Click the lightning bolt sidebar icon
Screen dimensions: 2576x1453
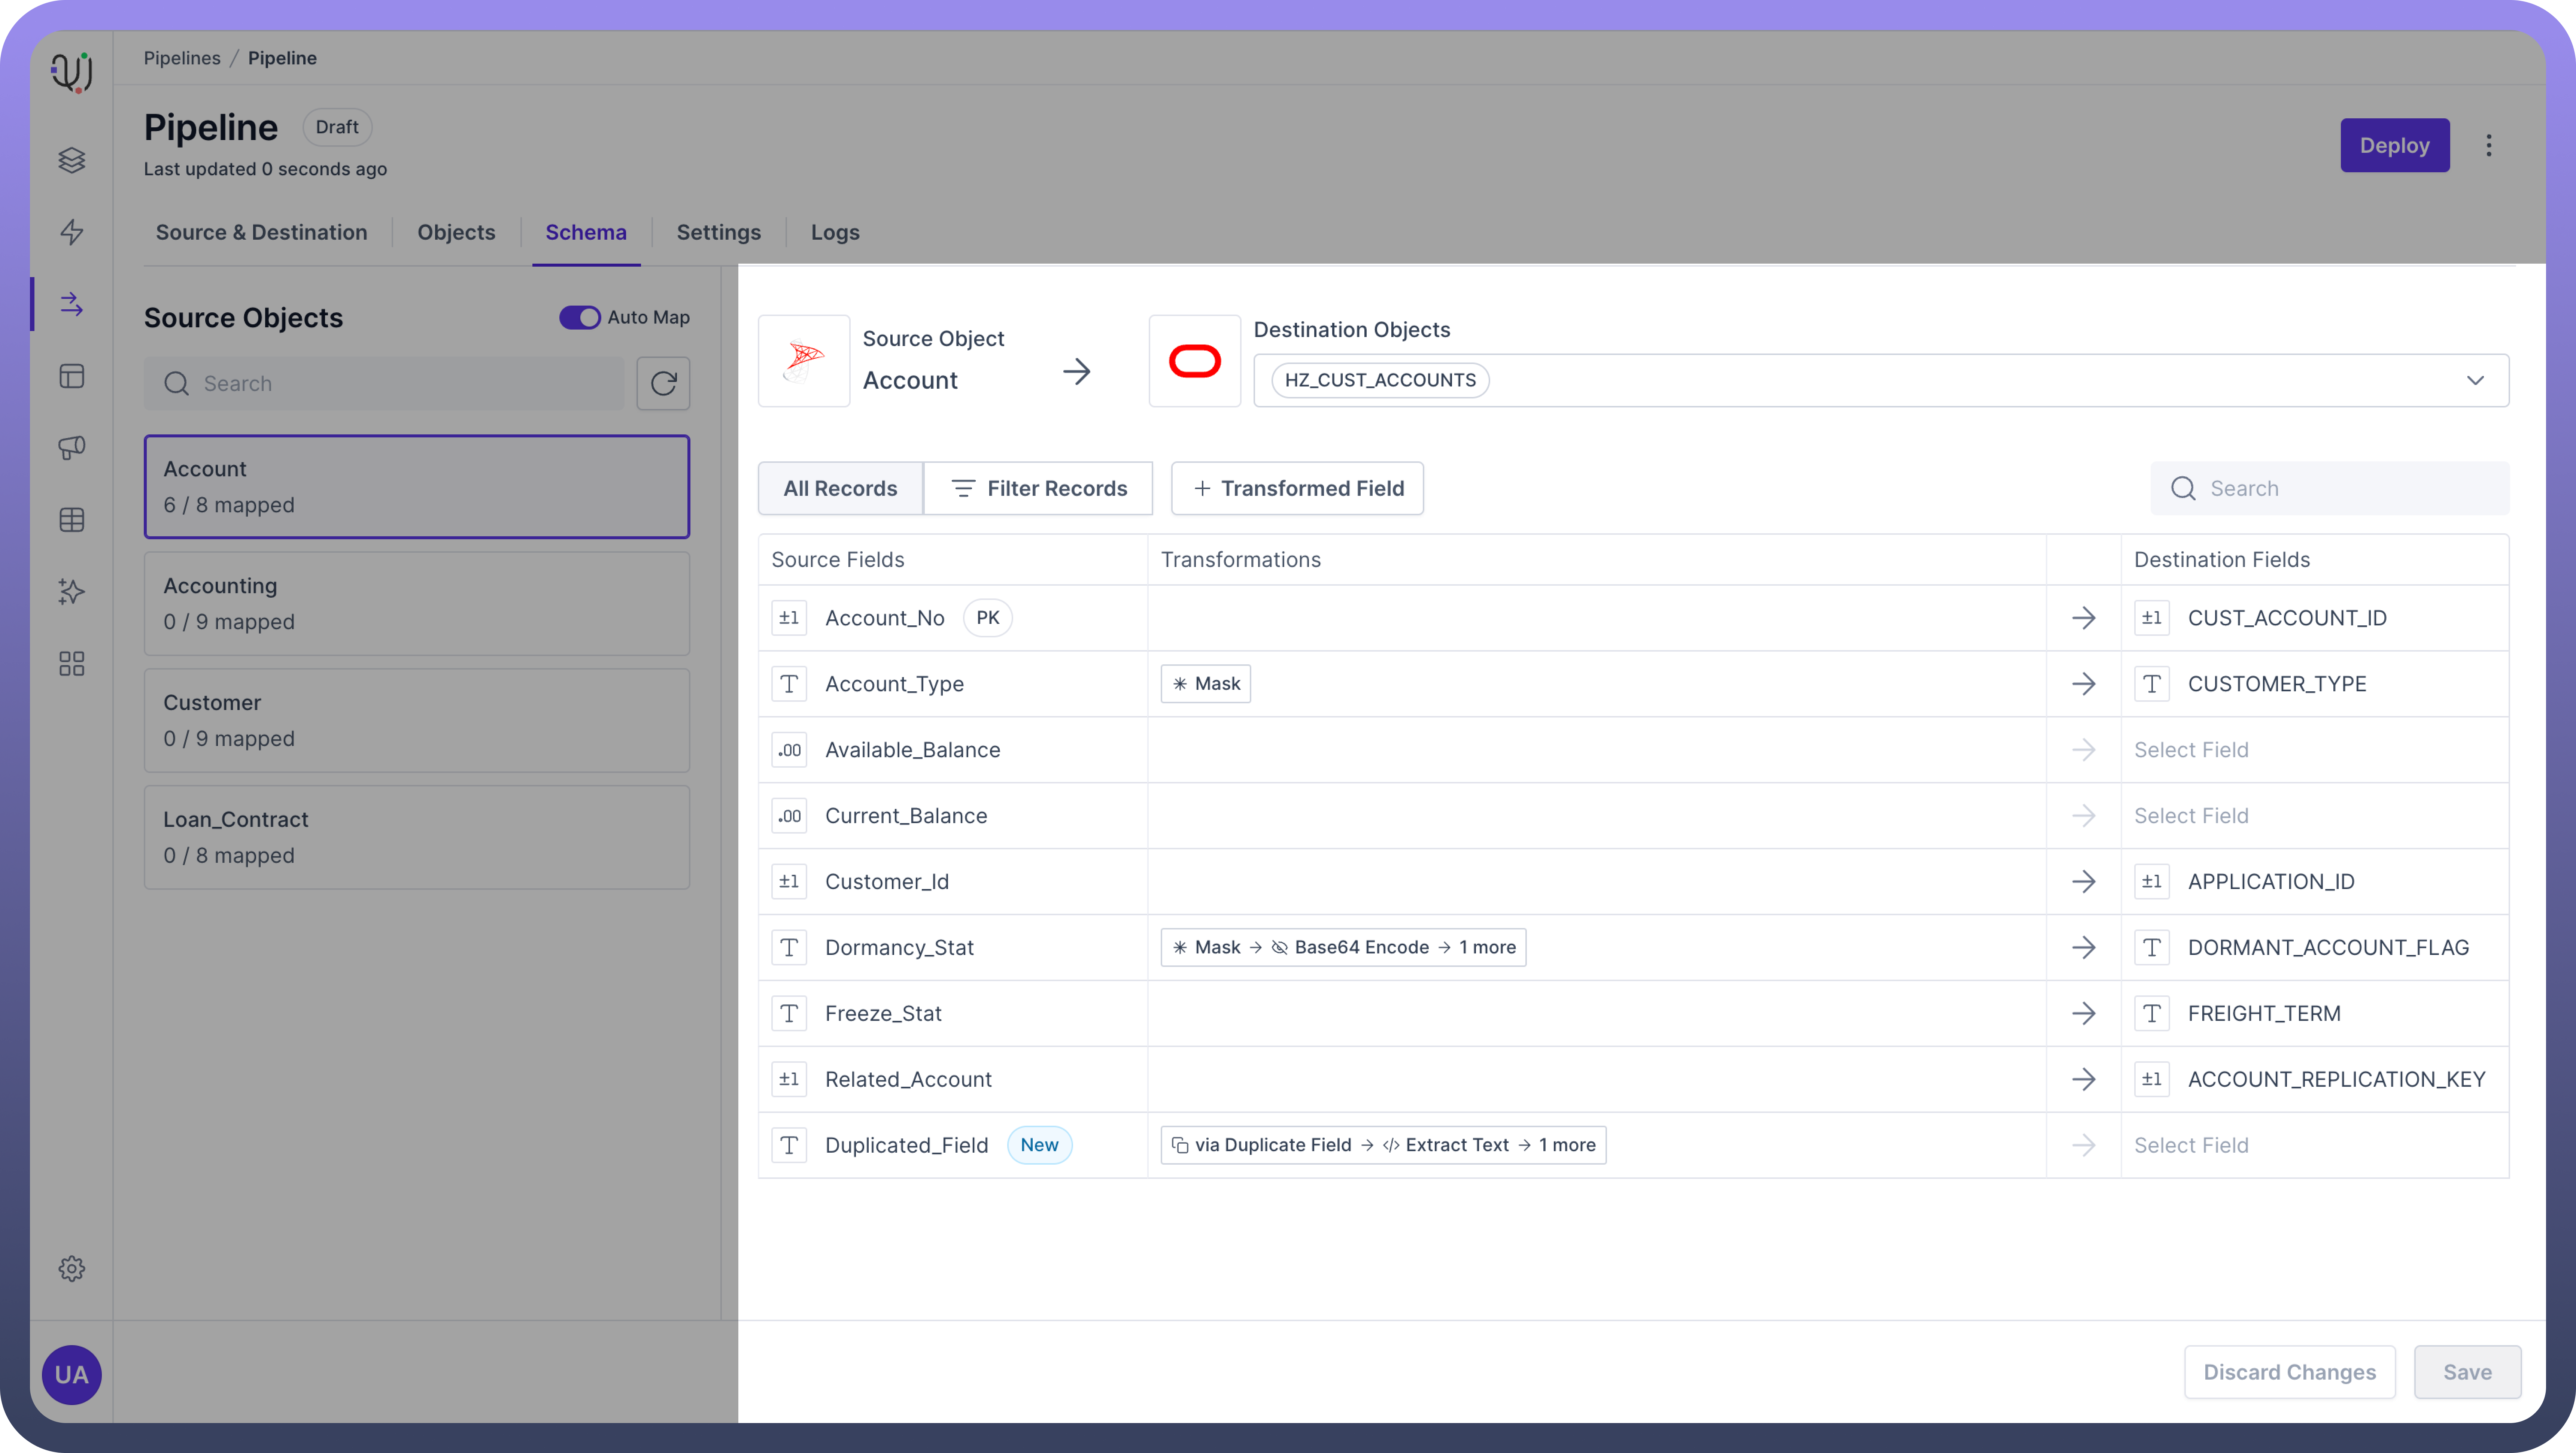point(71,232)
